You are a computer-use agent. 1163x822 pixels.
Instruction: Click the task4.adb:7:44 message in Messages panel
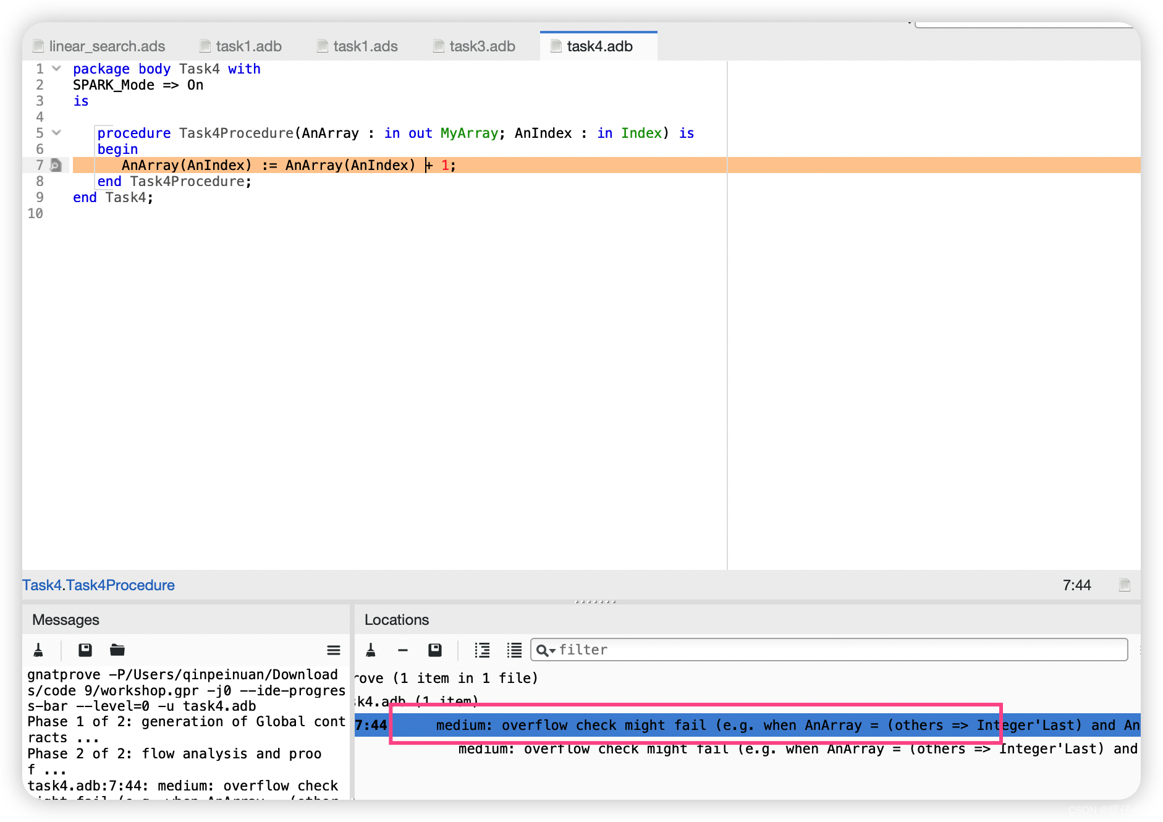pyautogui.click(x=183, y=789)
